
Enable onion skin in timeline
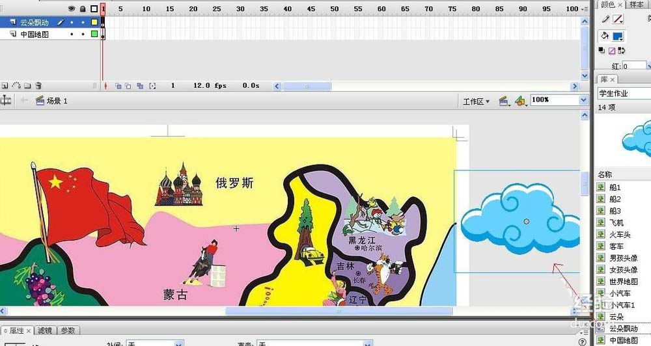coord(118,86)
